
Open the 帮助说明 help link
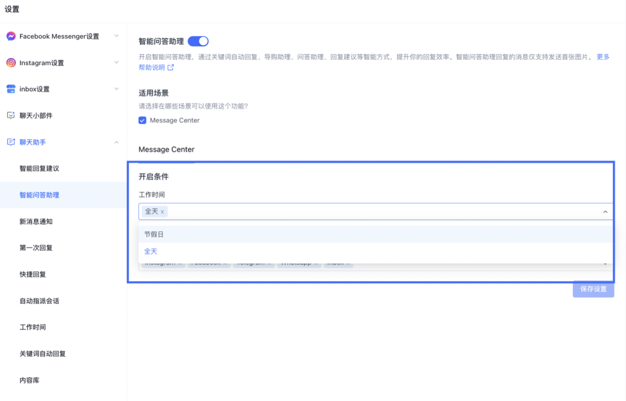click(151, 67)
